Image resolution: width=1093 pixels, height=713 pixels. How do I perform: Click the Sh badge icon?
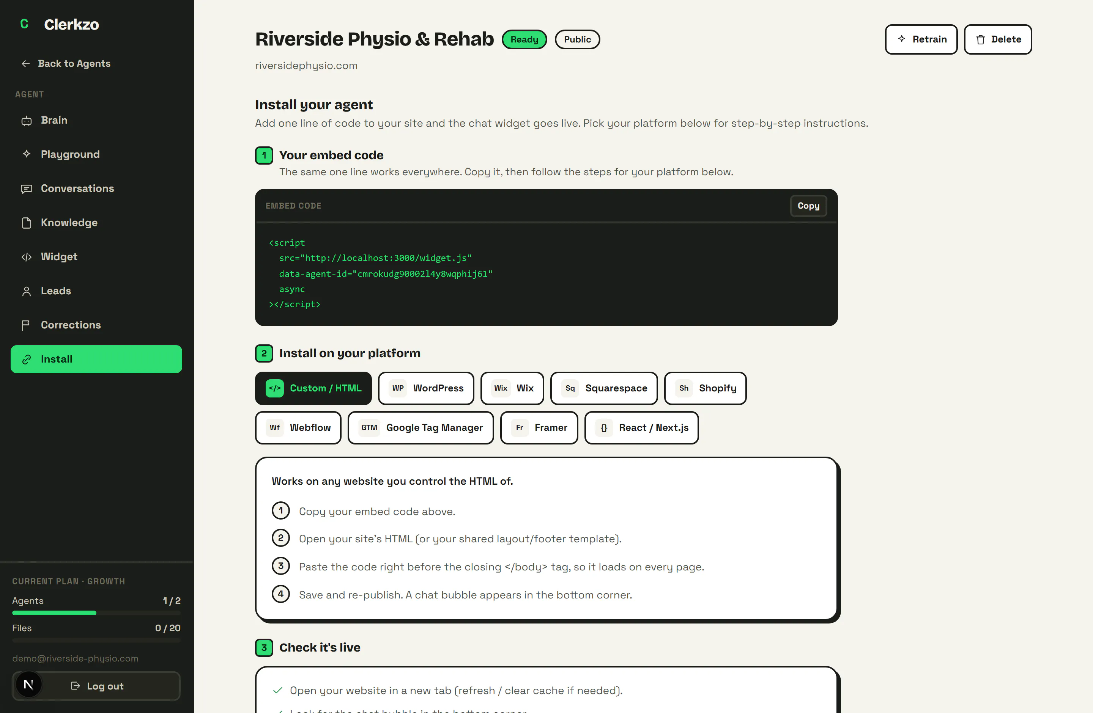click(x=684, y=388)
